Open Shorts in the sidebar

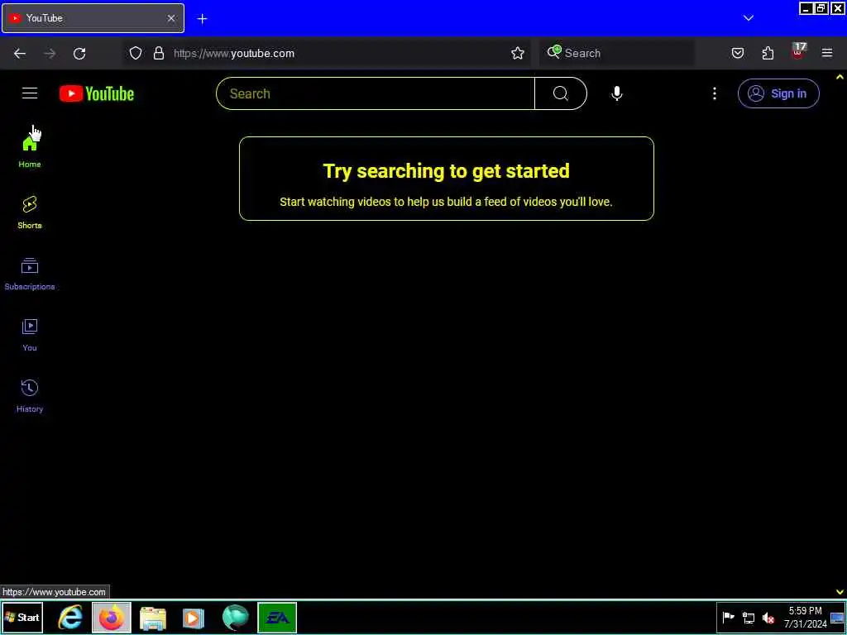(x=30, y=212)
